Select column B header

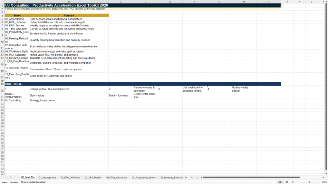tap(69, 2)
